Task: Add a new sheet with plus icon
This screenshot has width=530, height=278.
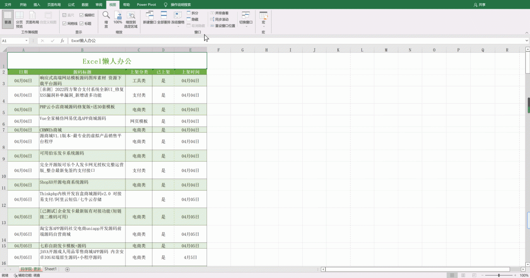Action: 67,269
